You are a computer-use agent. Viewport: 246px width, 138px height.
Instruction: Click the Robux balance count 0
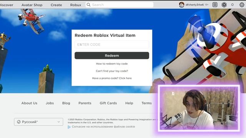232,5
